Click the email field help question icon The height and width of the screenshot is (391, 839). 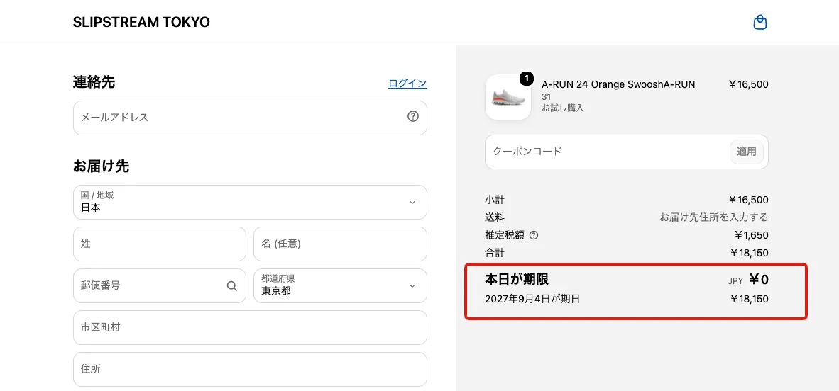tap(412, 116)
